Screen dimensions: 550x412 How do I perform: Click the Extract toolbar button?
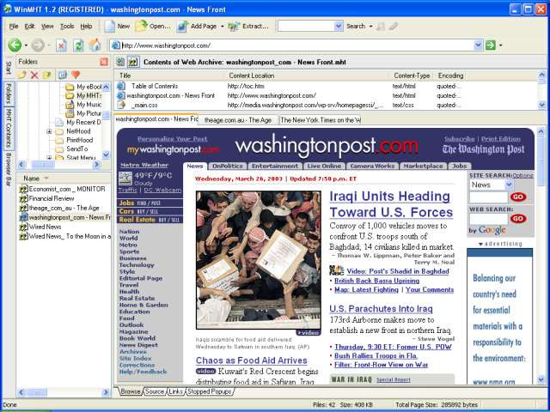click(249, 26)
